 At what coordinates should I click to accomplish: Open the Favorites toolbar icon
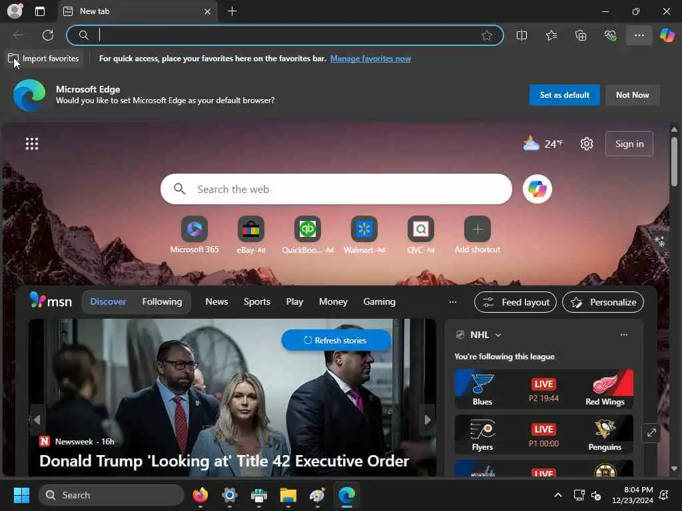click(x=551, y=35)
